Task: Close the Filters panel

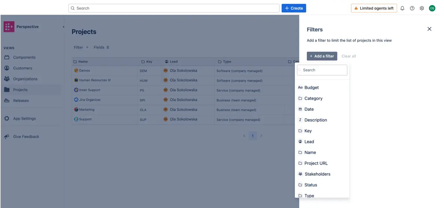Action: click(x=429, y=29)
